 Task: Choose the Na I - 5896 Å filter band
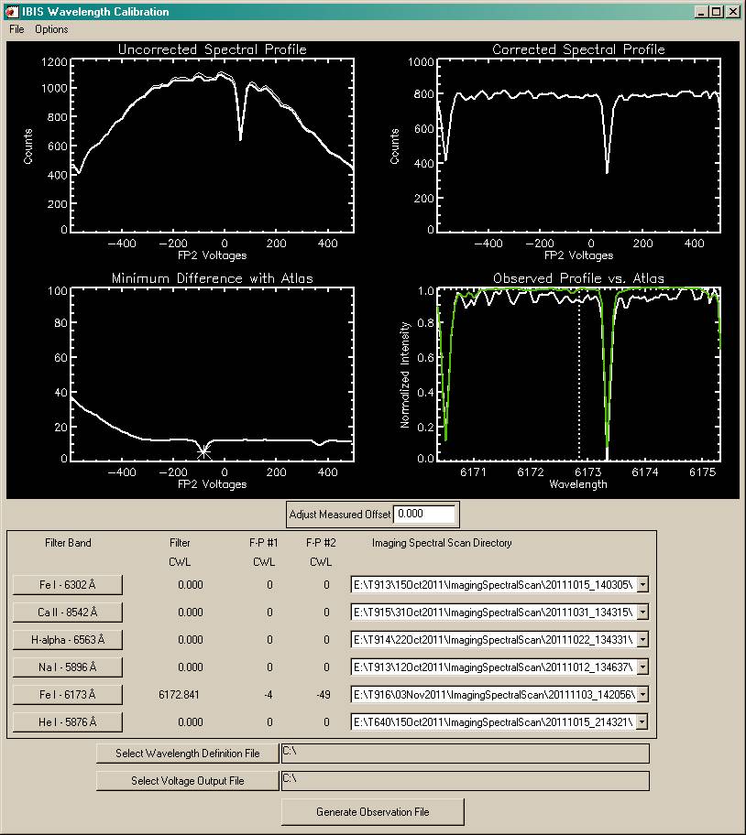pos(68,667)
